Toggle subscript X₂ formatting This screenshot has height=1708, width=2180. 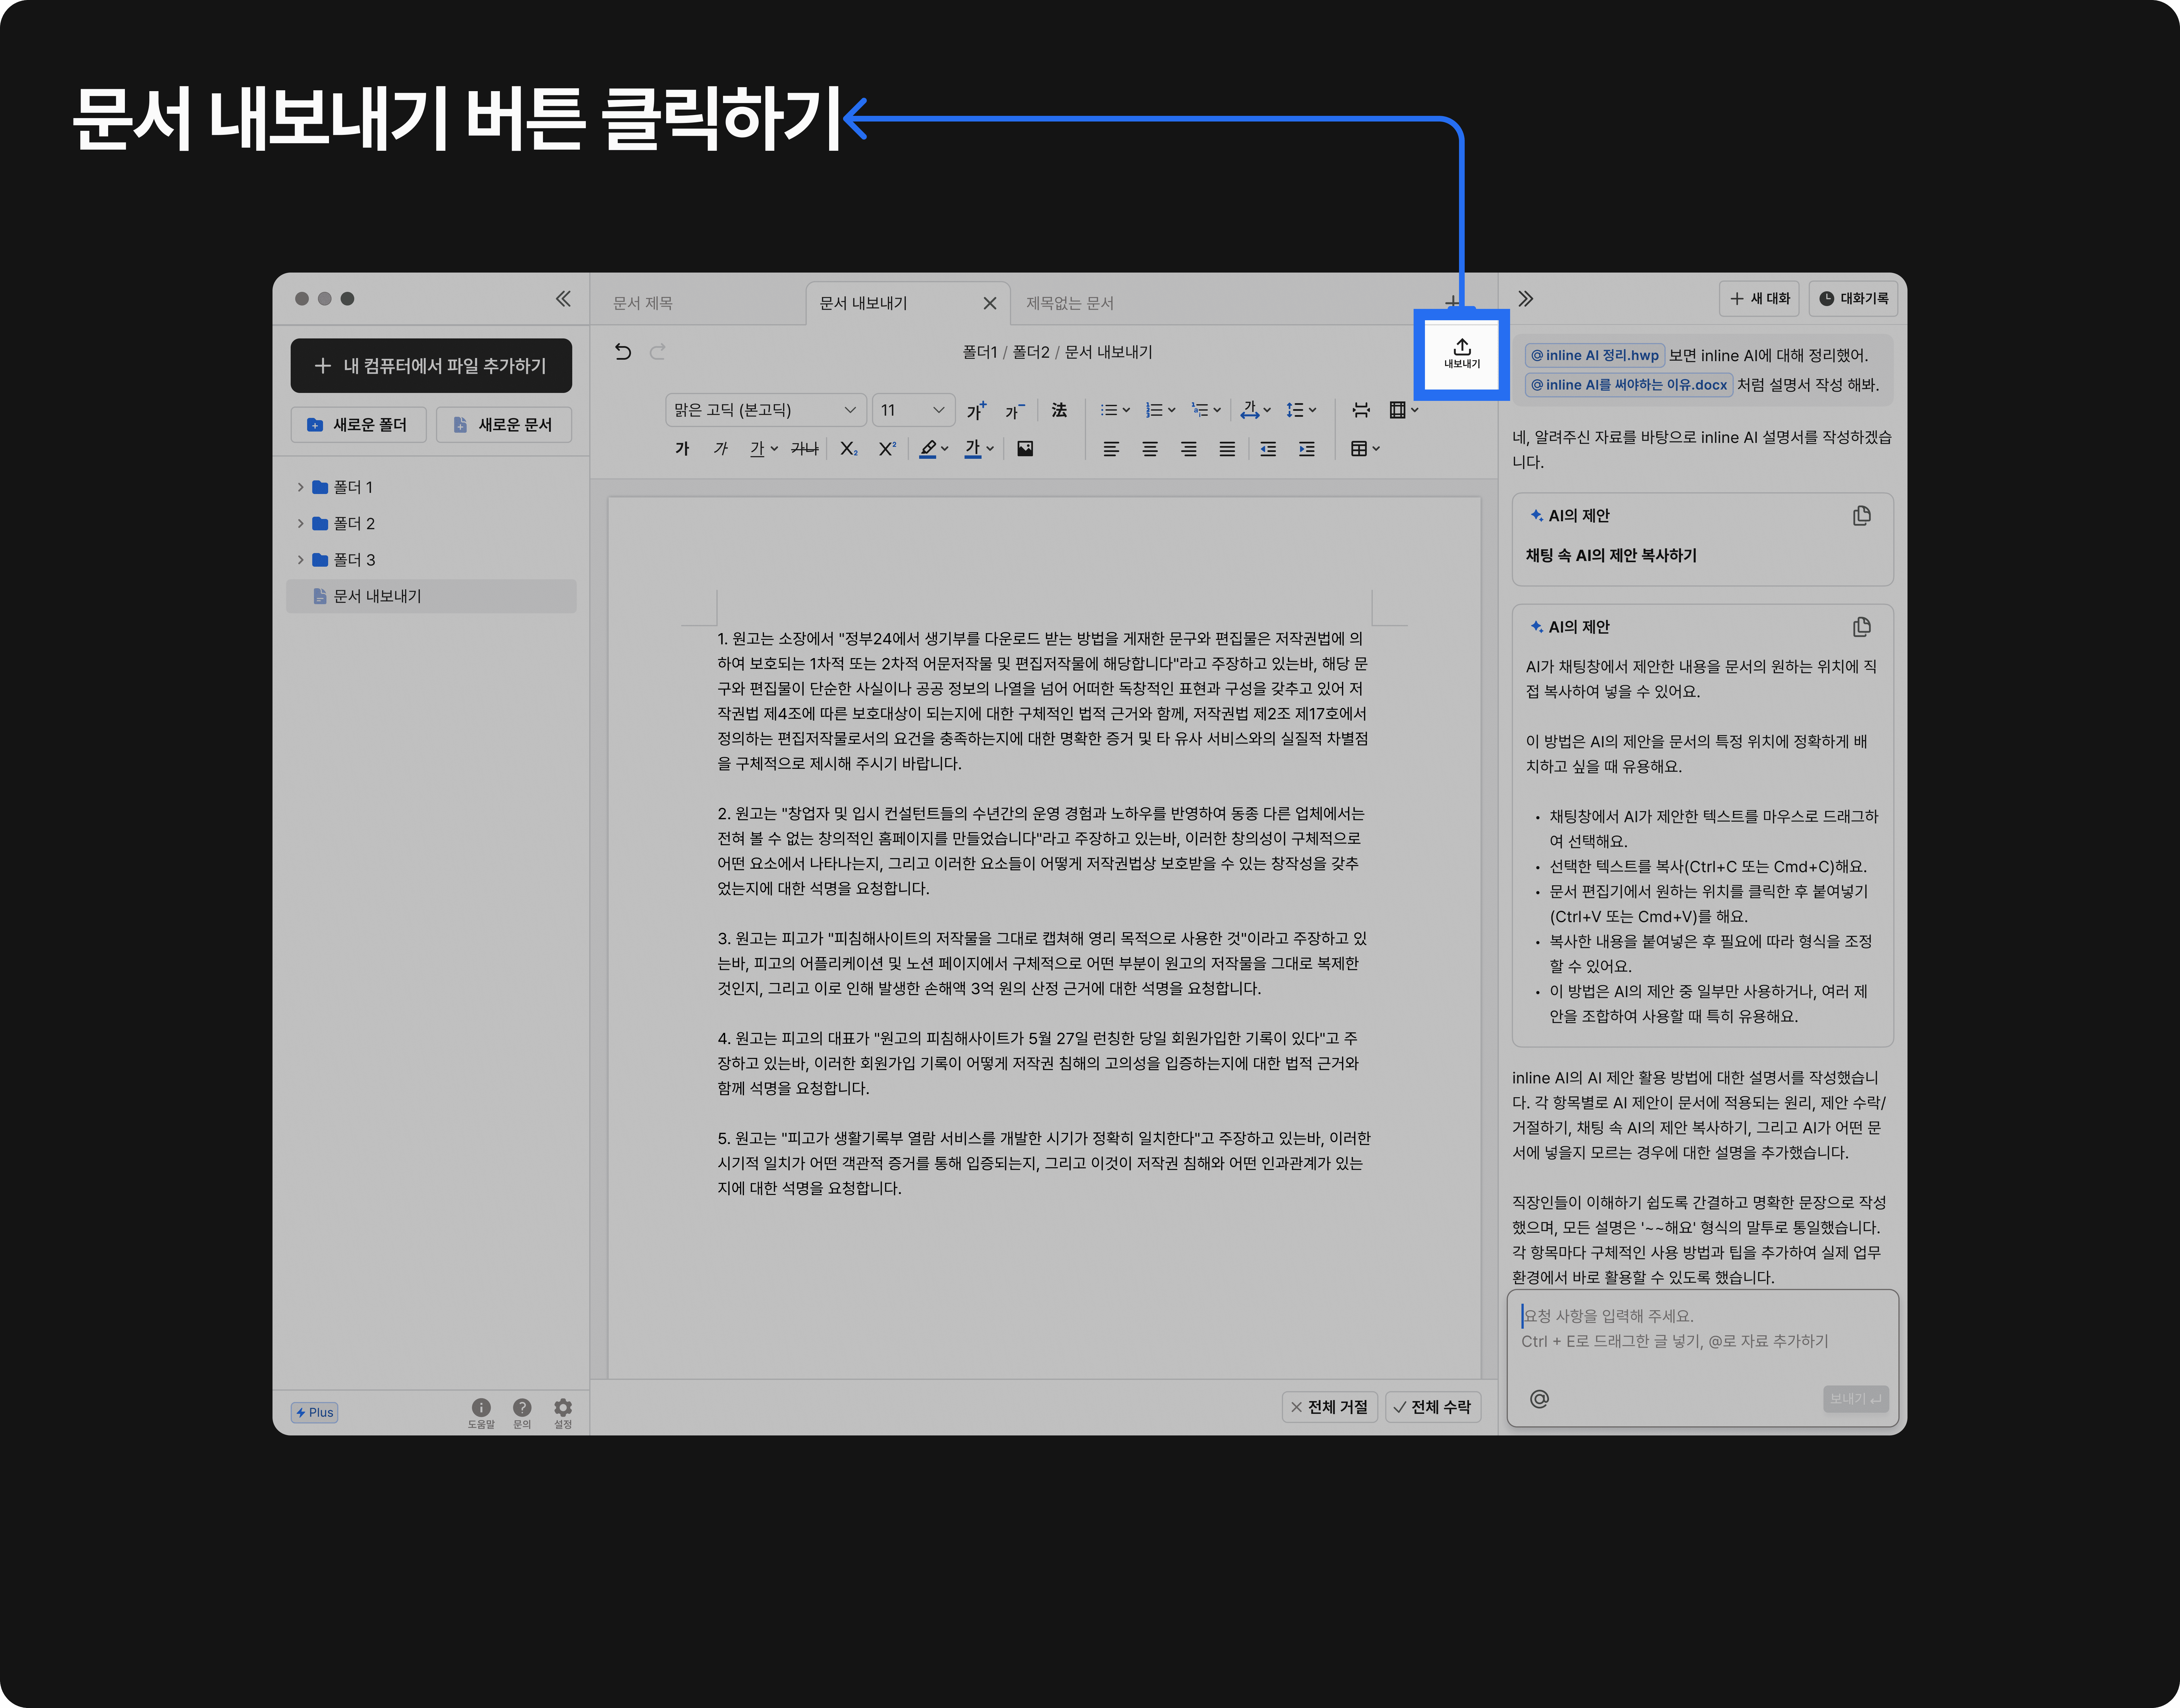[x=849, y=449]
